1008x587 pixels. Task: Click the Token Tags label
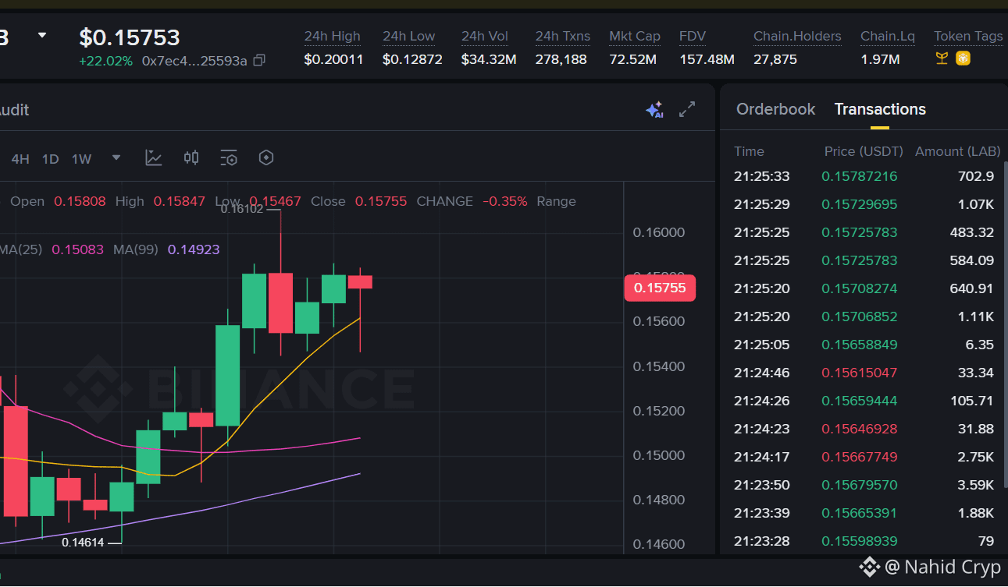968,36
